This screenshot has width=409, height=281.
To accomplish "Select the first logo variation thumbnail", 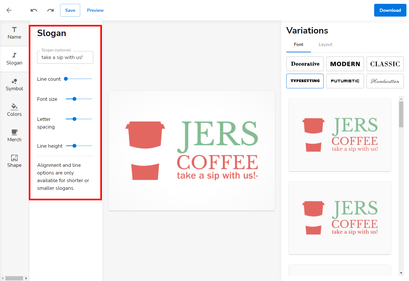I will point(340,135).
